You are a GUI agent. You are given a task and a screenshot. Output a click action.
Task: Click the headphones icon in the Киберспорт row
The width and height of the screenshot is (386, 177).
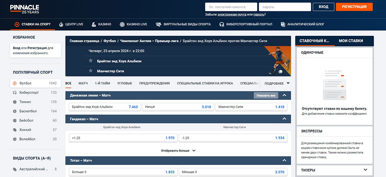point(15,93)
